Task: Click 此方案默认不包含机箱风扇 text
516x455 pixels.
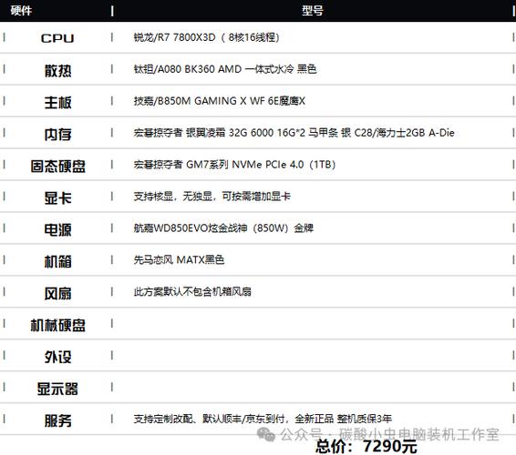Action: coord(192,292)
